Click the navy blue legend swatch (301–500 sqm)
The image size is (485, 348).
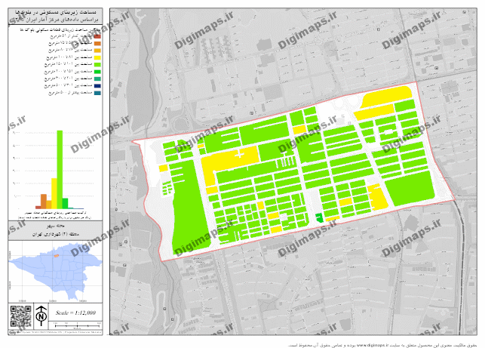(x=97, y=86)
